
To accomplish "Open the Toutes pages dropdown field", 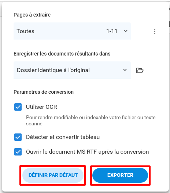I will 72,31.
